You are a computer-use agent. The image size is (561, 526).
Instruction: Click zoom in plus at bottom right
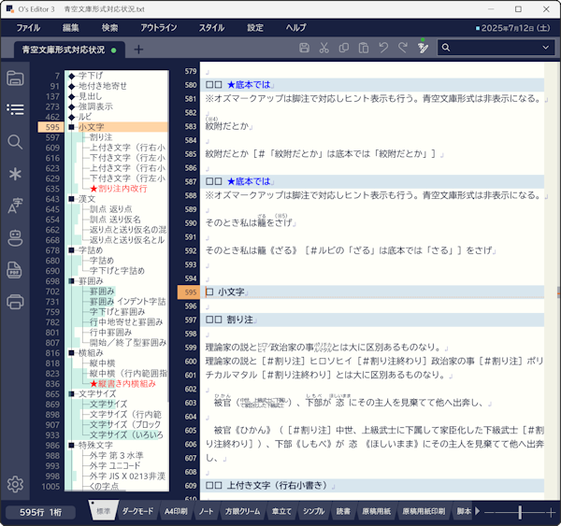click(x=551, y=512)
